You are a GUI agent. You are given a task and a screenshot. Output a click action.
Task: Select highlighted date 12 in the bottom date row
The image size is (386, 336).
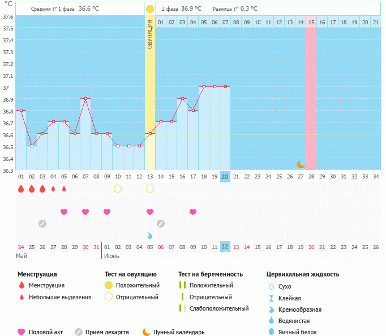pos(225,247)
